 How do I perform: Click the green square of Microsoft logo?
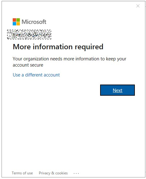point(18,20)
